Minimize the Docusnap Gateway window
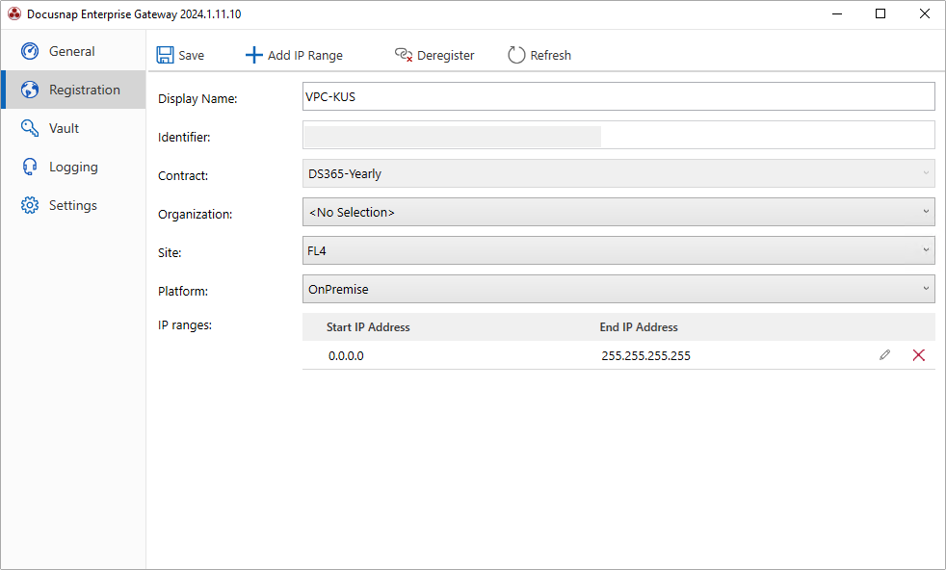The width and height of the screenshot is (946, 570). [837, 13]
